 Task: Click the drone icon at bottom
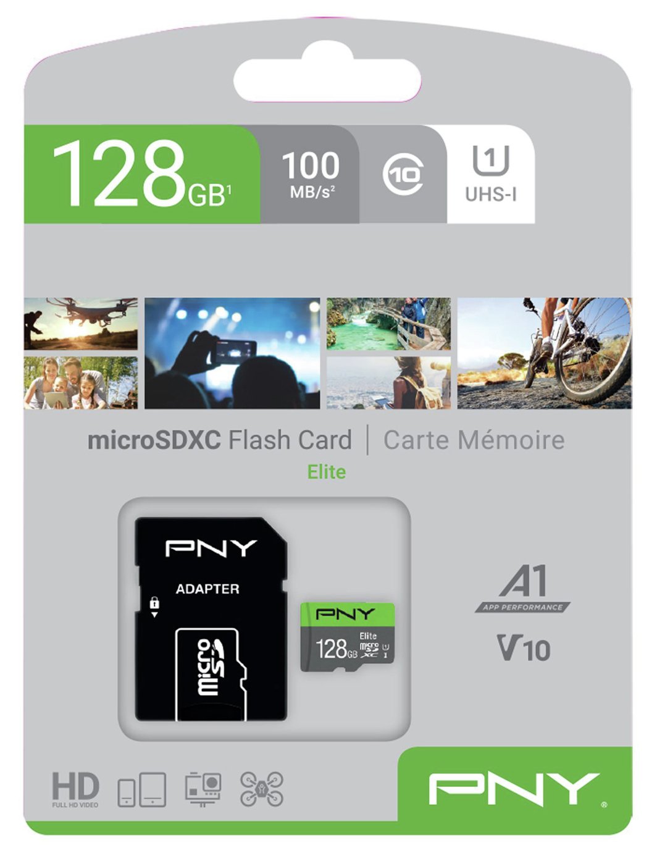261,789
